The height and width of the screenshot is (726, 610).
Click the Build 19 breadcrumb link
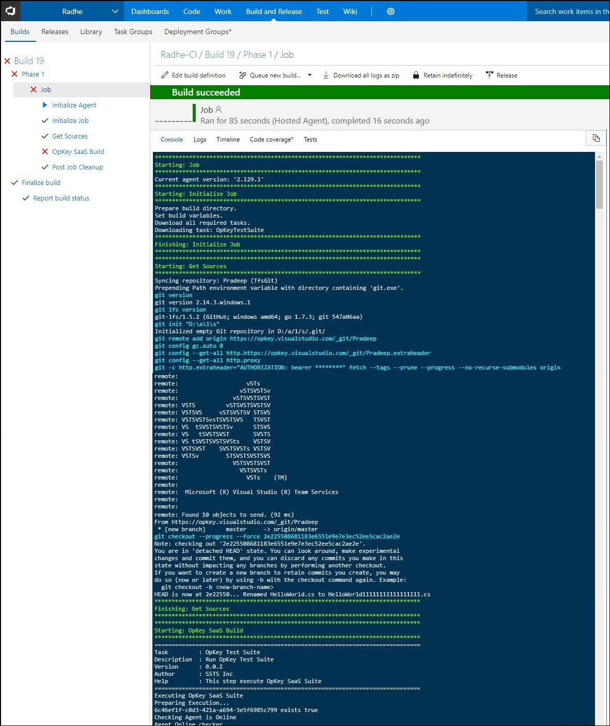pos(220,55)
